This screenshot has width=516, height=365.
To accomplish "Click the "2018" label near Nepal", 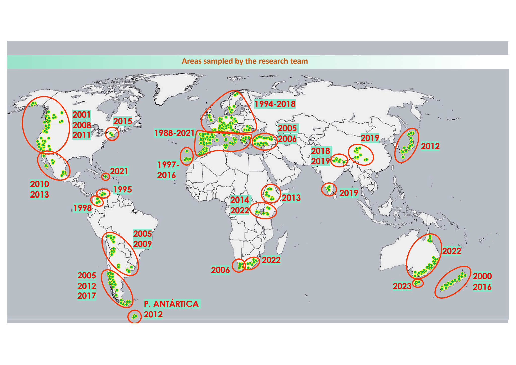I will pos(320,151).
